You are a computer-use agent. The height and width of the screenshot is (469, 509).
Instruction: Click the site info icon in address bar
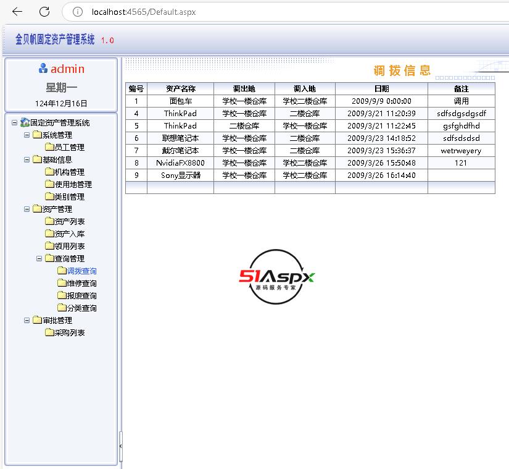pos(77,12)
